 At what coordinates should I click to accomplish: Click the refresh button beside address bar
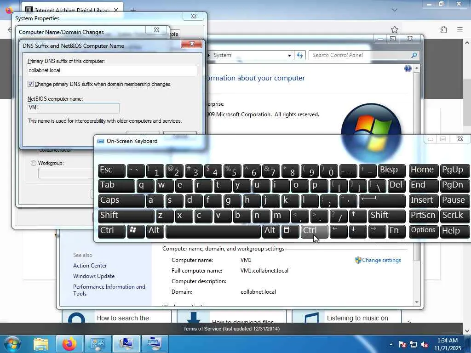300,55
